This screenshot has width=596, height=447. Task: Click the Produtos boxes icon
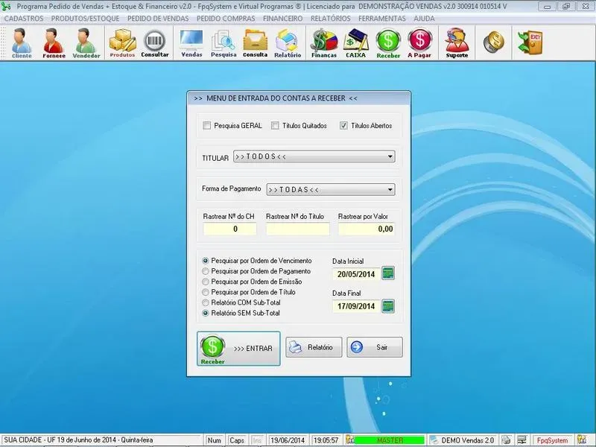122,43
